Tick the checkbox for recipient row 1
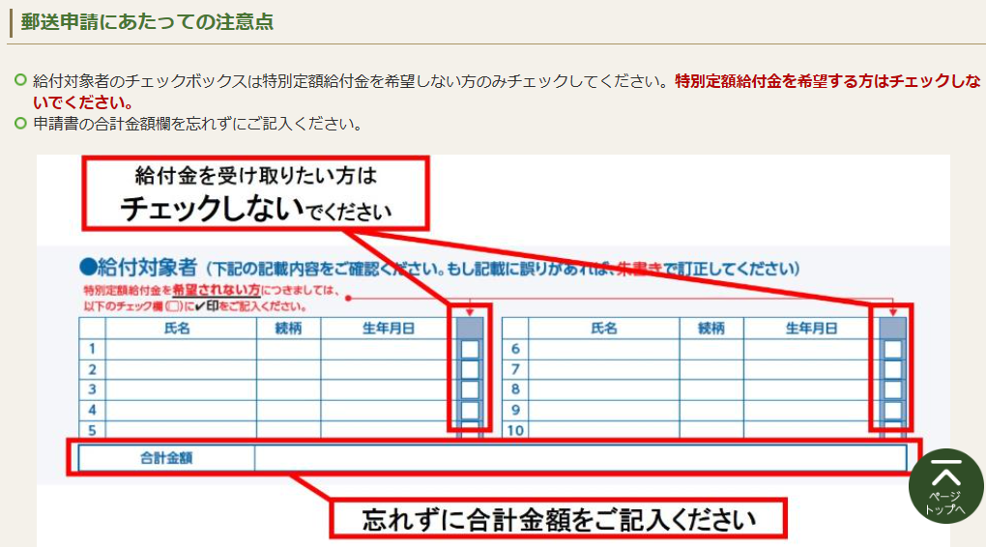This screenshot has width=986, height=547. pyautogui.click(x=470, y=349)
